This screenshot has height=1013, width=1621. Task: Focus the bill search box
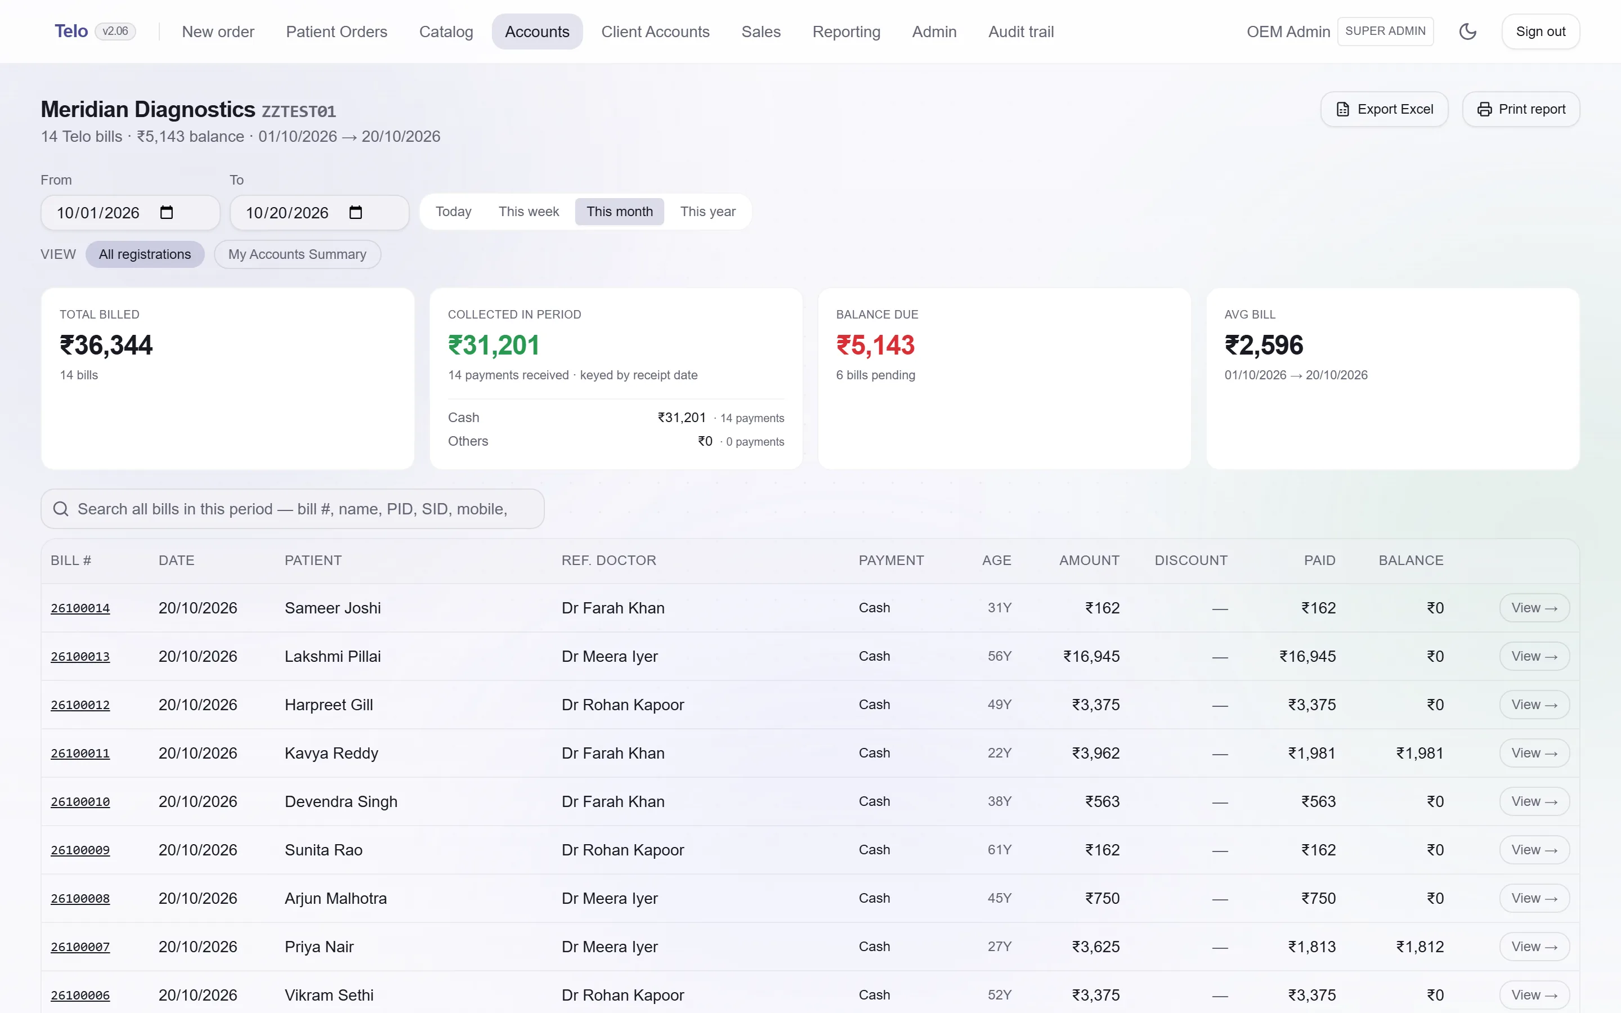click(292, 509)
